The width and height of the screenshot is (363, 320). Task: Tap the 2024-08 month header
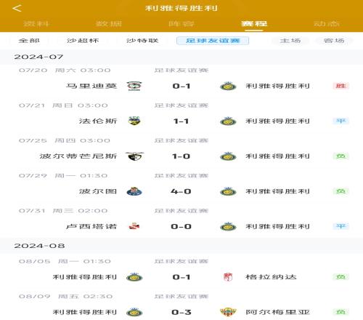[39, 246]
